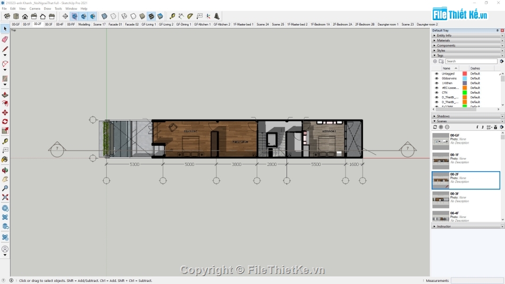
Task: Open the File menu
Action: coord(4,9)
